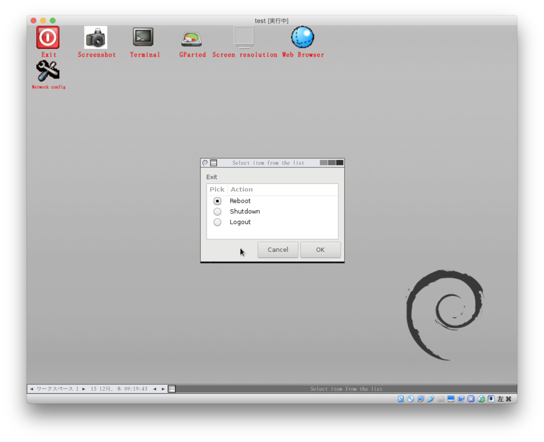This screenshot has width=544, height=442.
Task: Launch the Screenshot camera icon
Action: 96,38
